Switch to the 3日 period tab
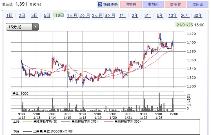Viewport: 211px width, 135px height. point(34,15)
